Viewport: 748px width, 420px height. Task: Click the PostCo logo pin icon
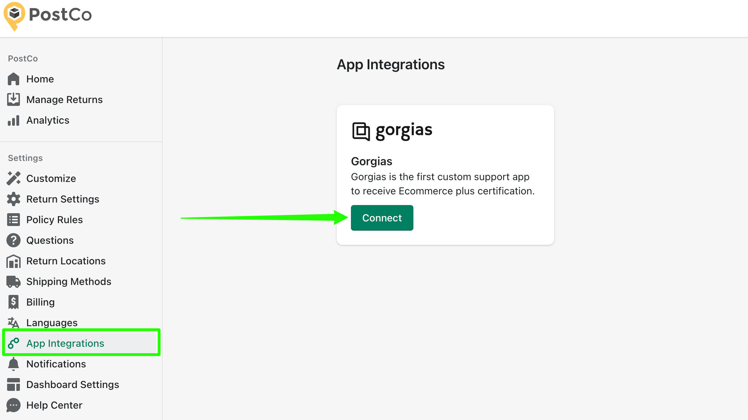pyautogui.click(x=14, y=16)
